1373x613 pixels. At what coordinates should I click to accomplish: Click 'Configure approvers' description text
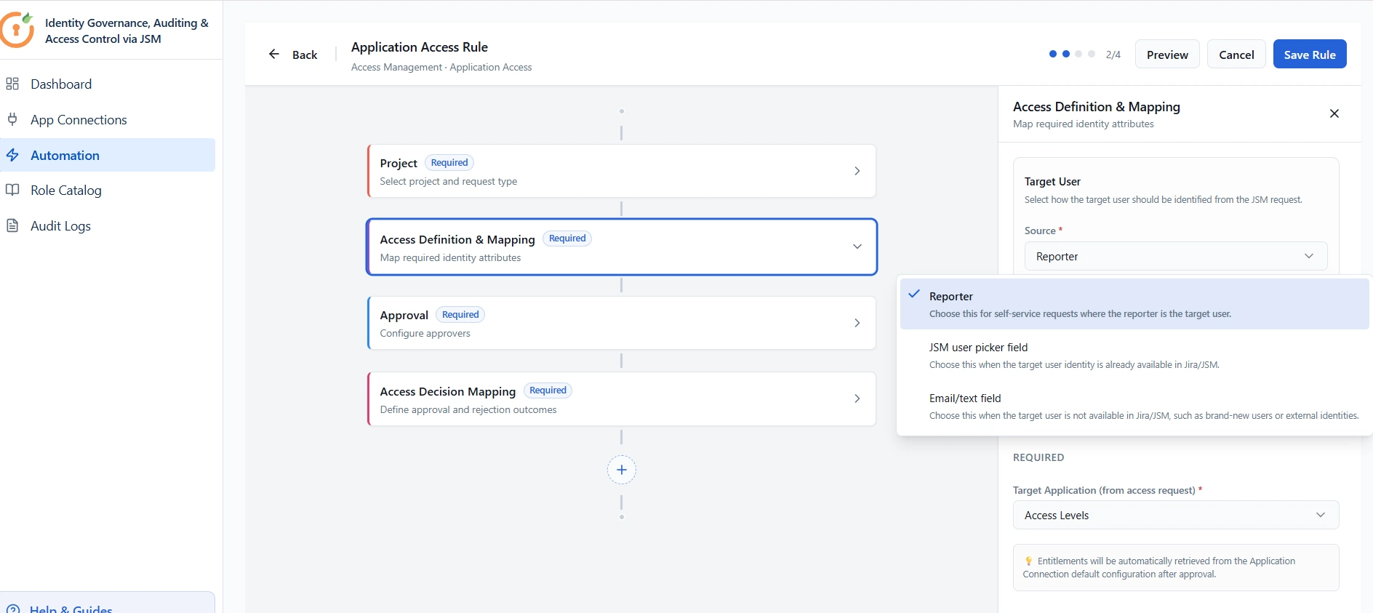(425, 333)
